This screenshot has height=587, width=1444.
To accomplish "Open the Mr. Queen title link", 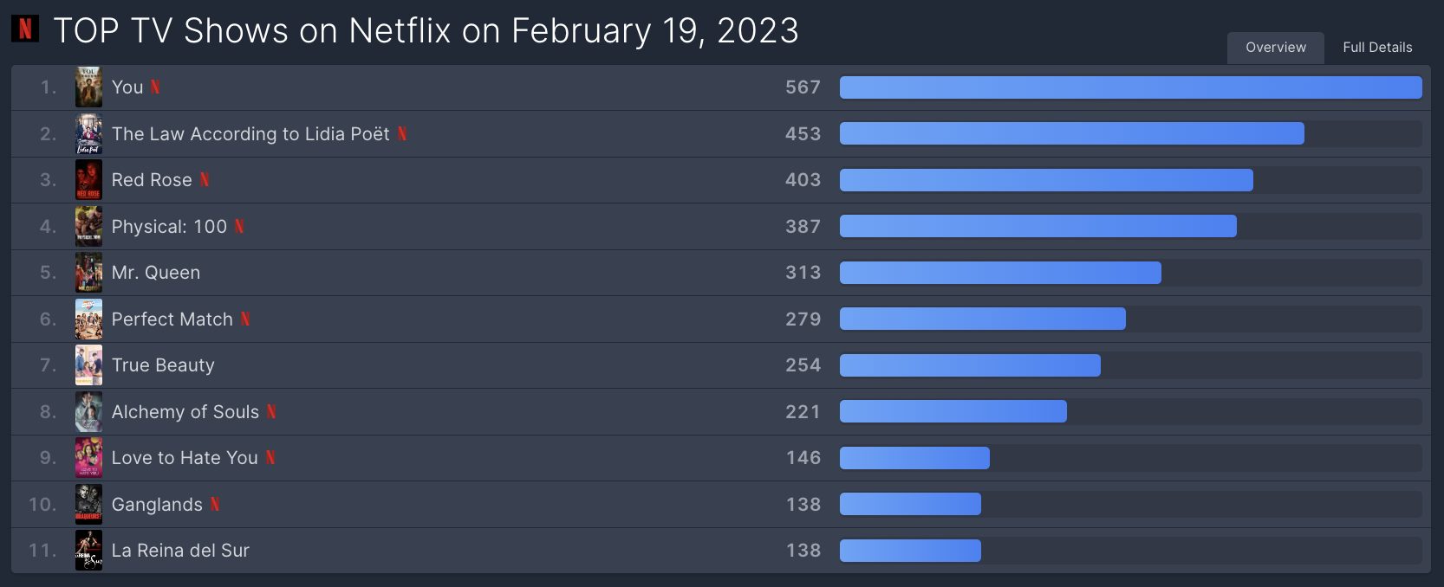I will pos(156,273).
